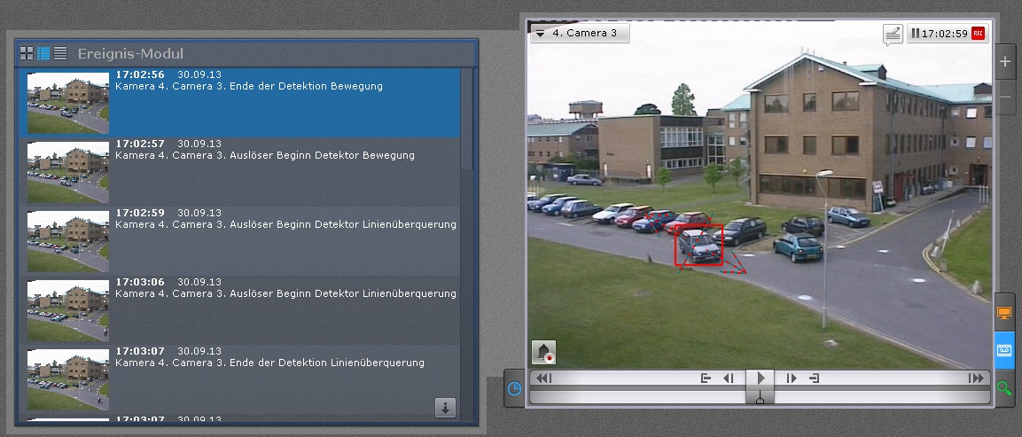Open archive search magnifier mode
The image size is (1022, 437).
pos(1004,389)
